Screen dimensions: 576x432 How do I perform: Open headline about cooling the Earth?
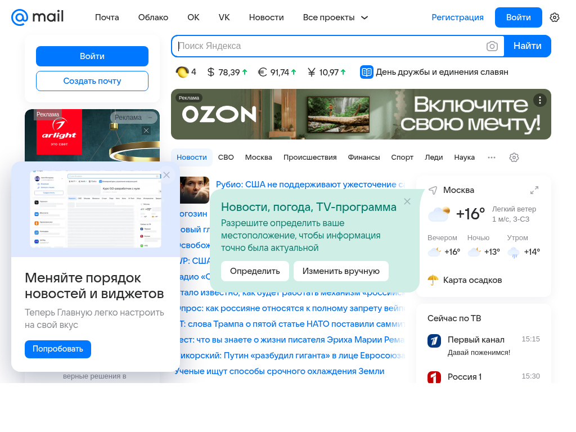coord(280,371)
